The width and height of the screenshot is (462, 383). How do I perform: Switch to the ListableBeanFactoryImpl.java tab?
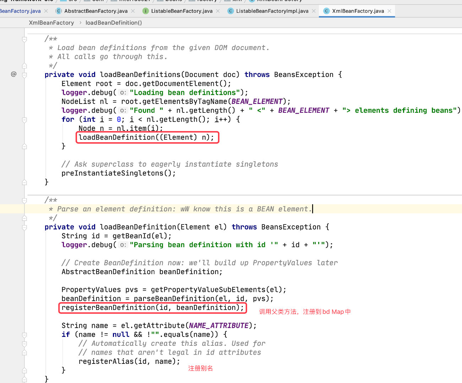coord(272,11)
